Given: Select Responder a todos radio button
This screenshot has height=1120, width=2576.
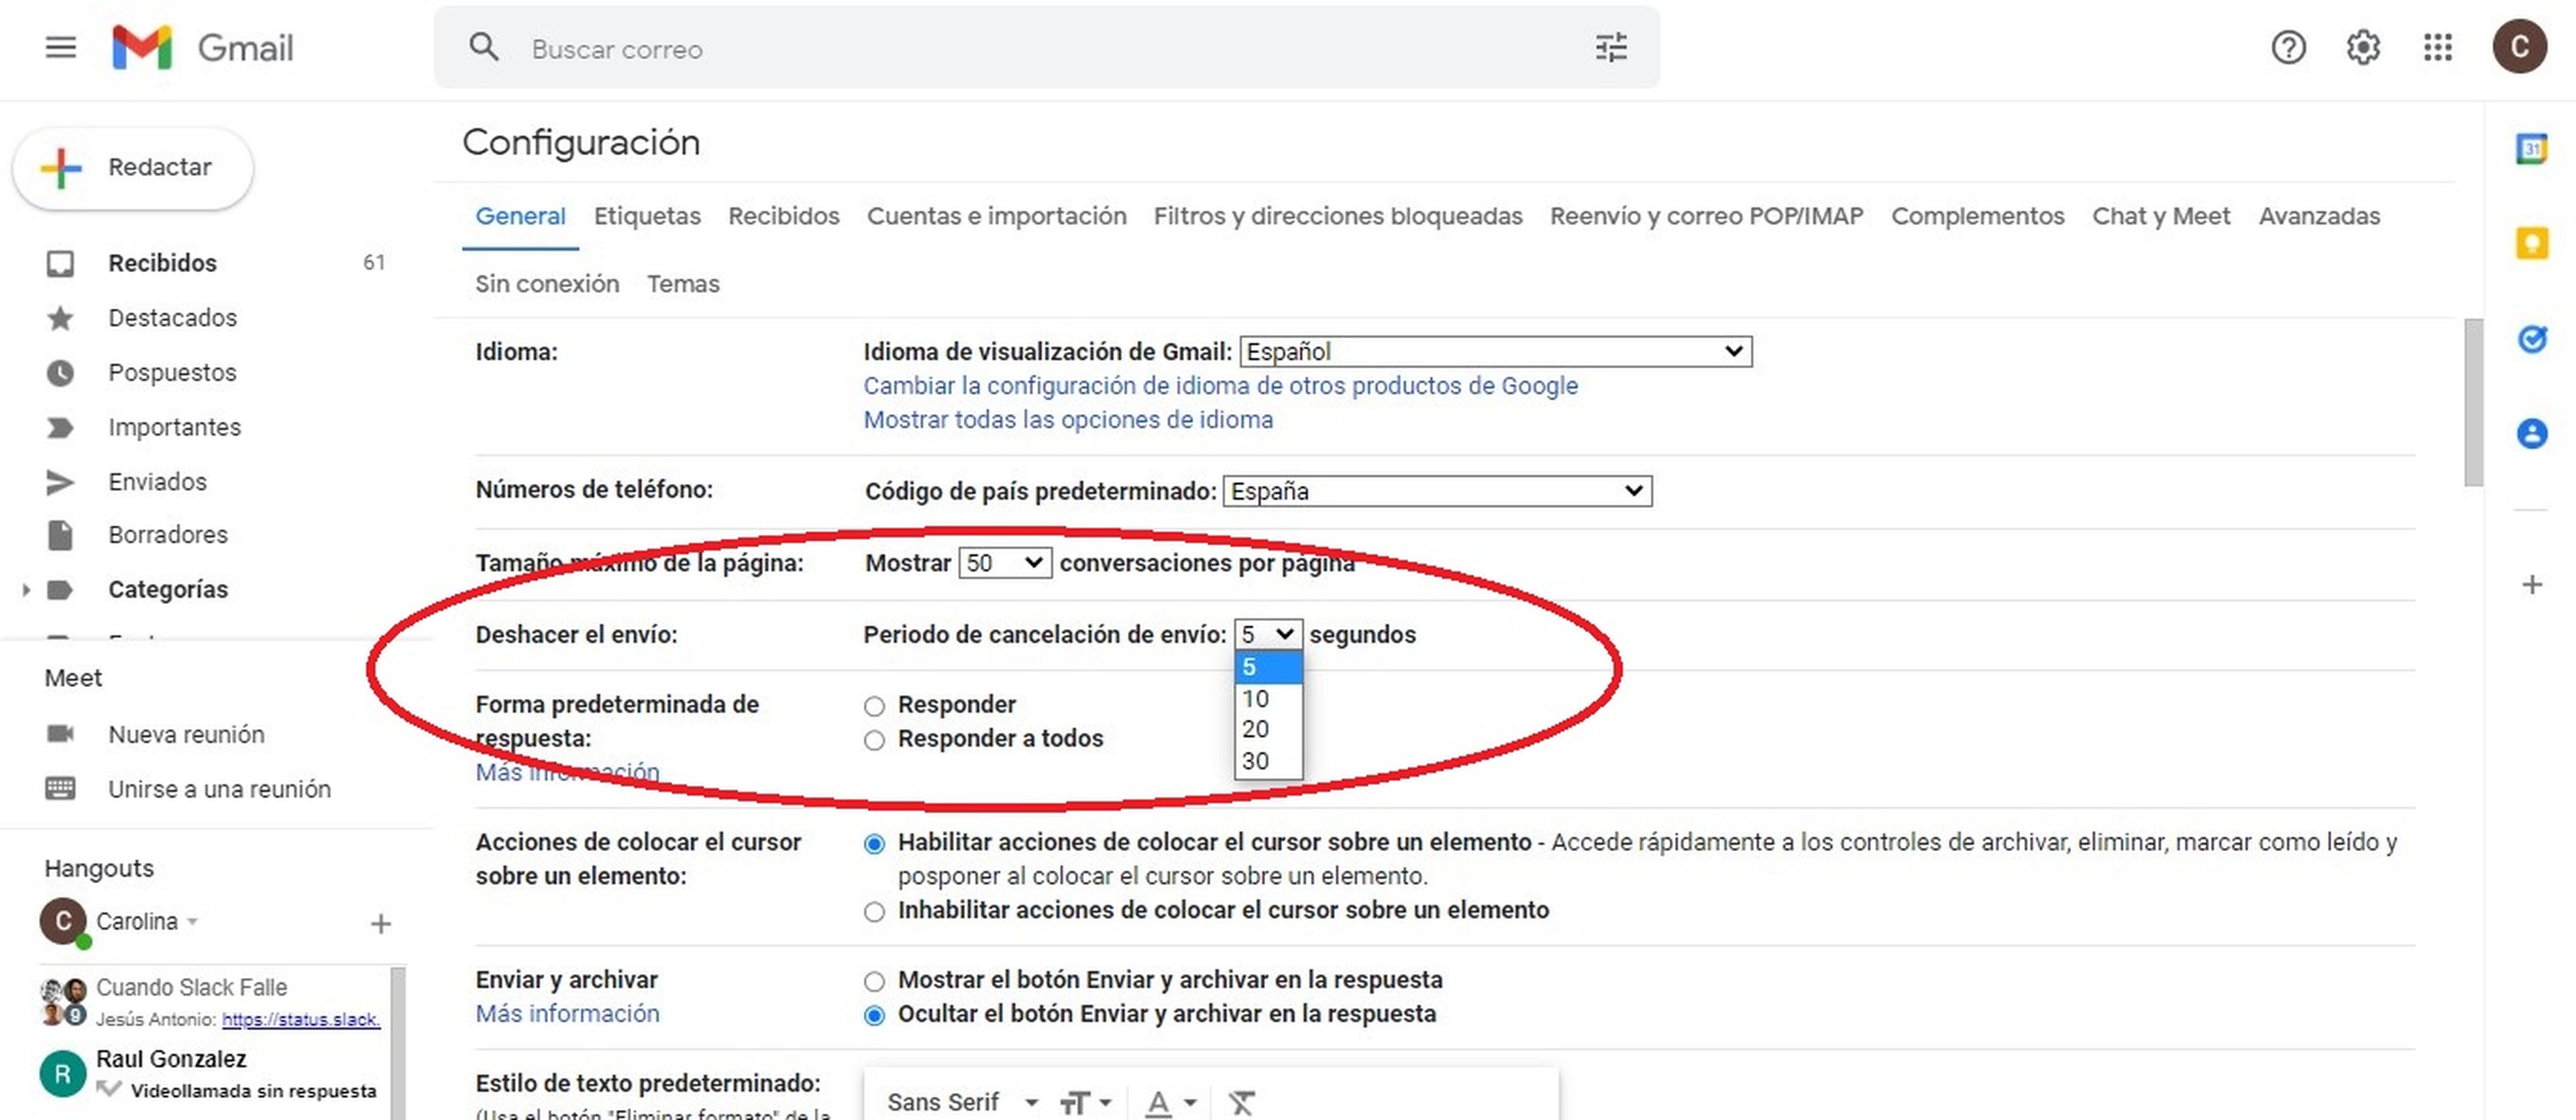Looking at the screenshot, I should pos(872,737).
